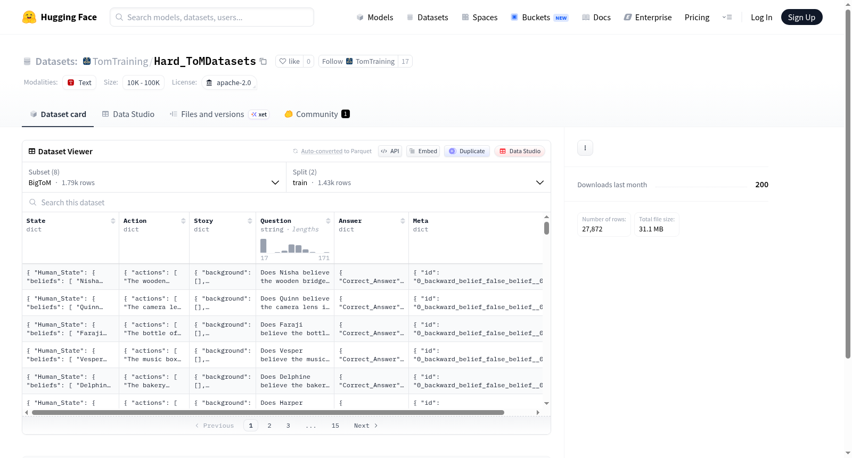Image resolution: width=852 pixels, height=458 pixels.
Task: Expand the Subset BigToM dropdown
Action: [x=154, y=177]
